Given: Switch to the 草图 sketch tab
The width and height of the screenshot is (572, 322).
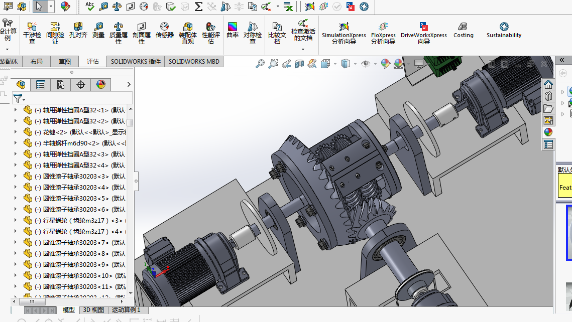Looking at the screenshot, I should (65, 62).
